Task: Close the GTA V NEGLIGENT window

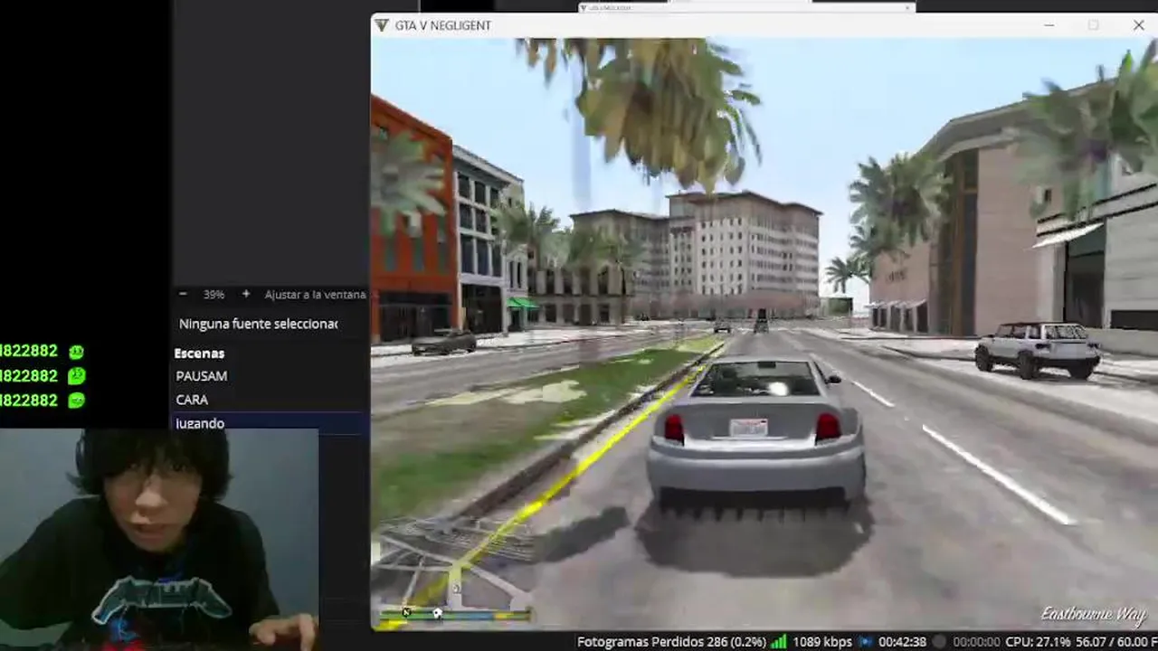Action: [1138, 25]
